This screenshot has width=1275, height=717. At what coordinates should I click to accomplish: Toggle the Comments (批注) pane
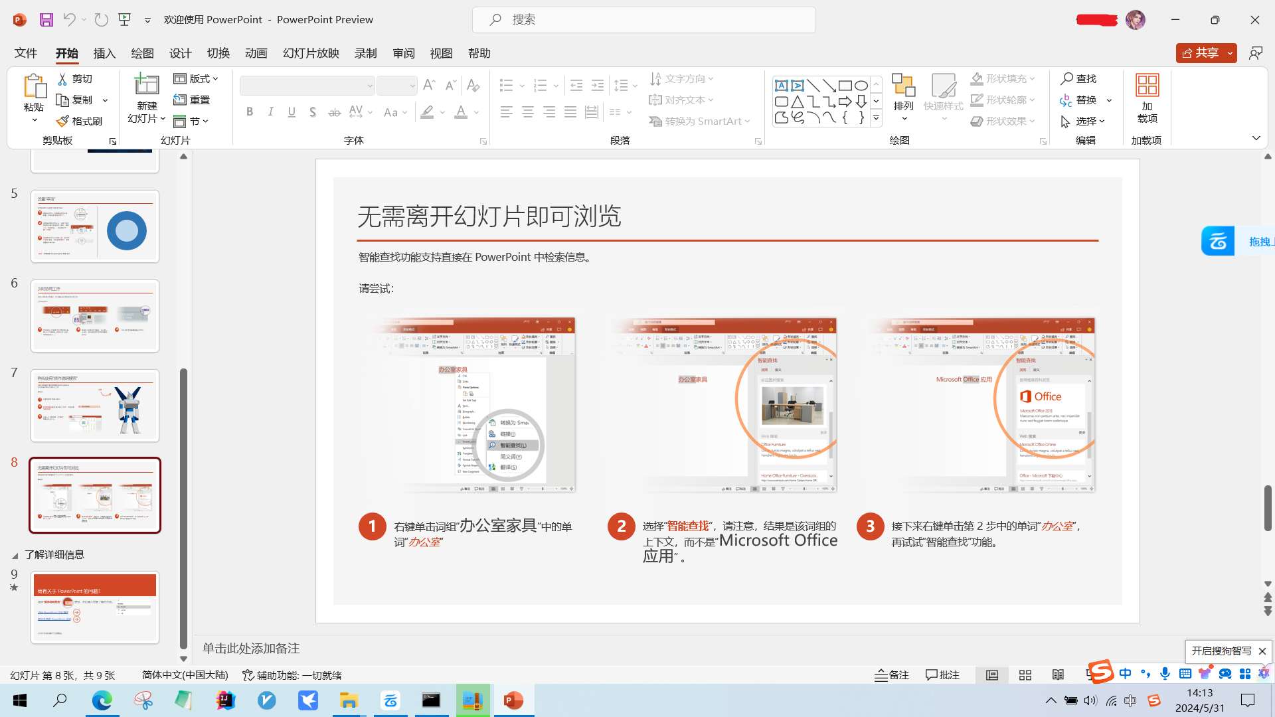[x=942, y=675]
